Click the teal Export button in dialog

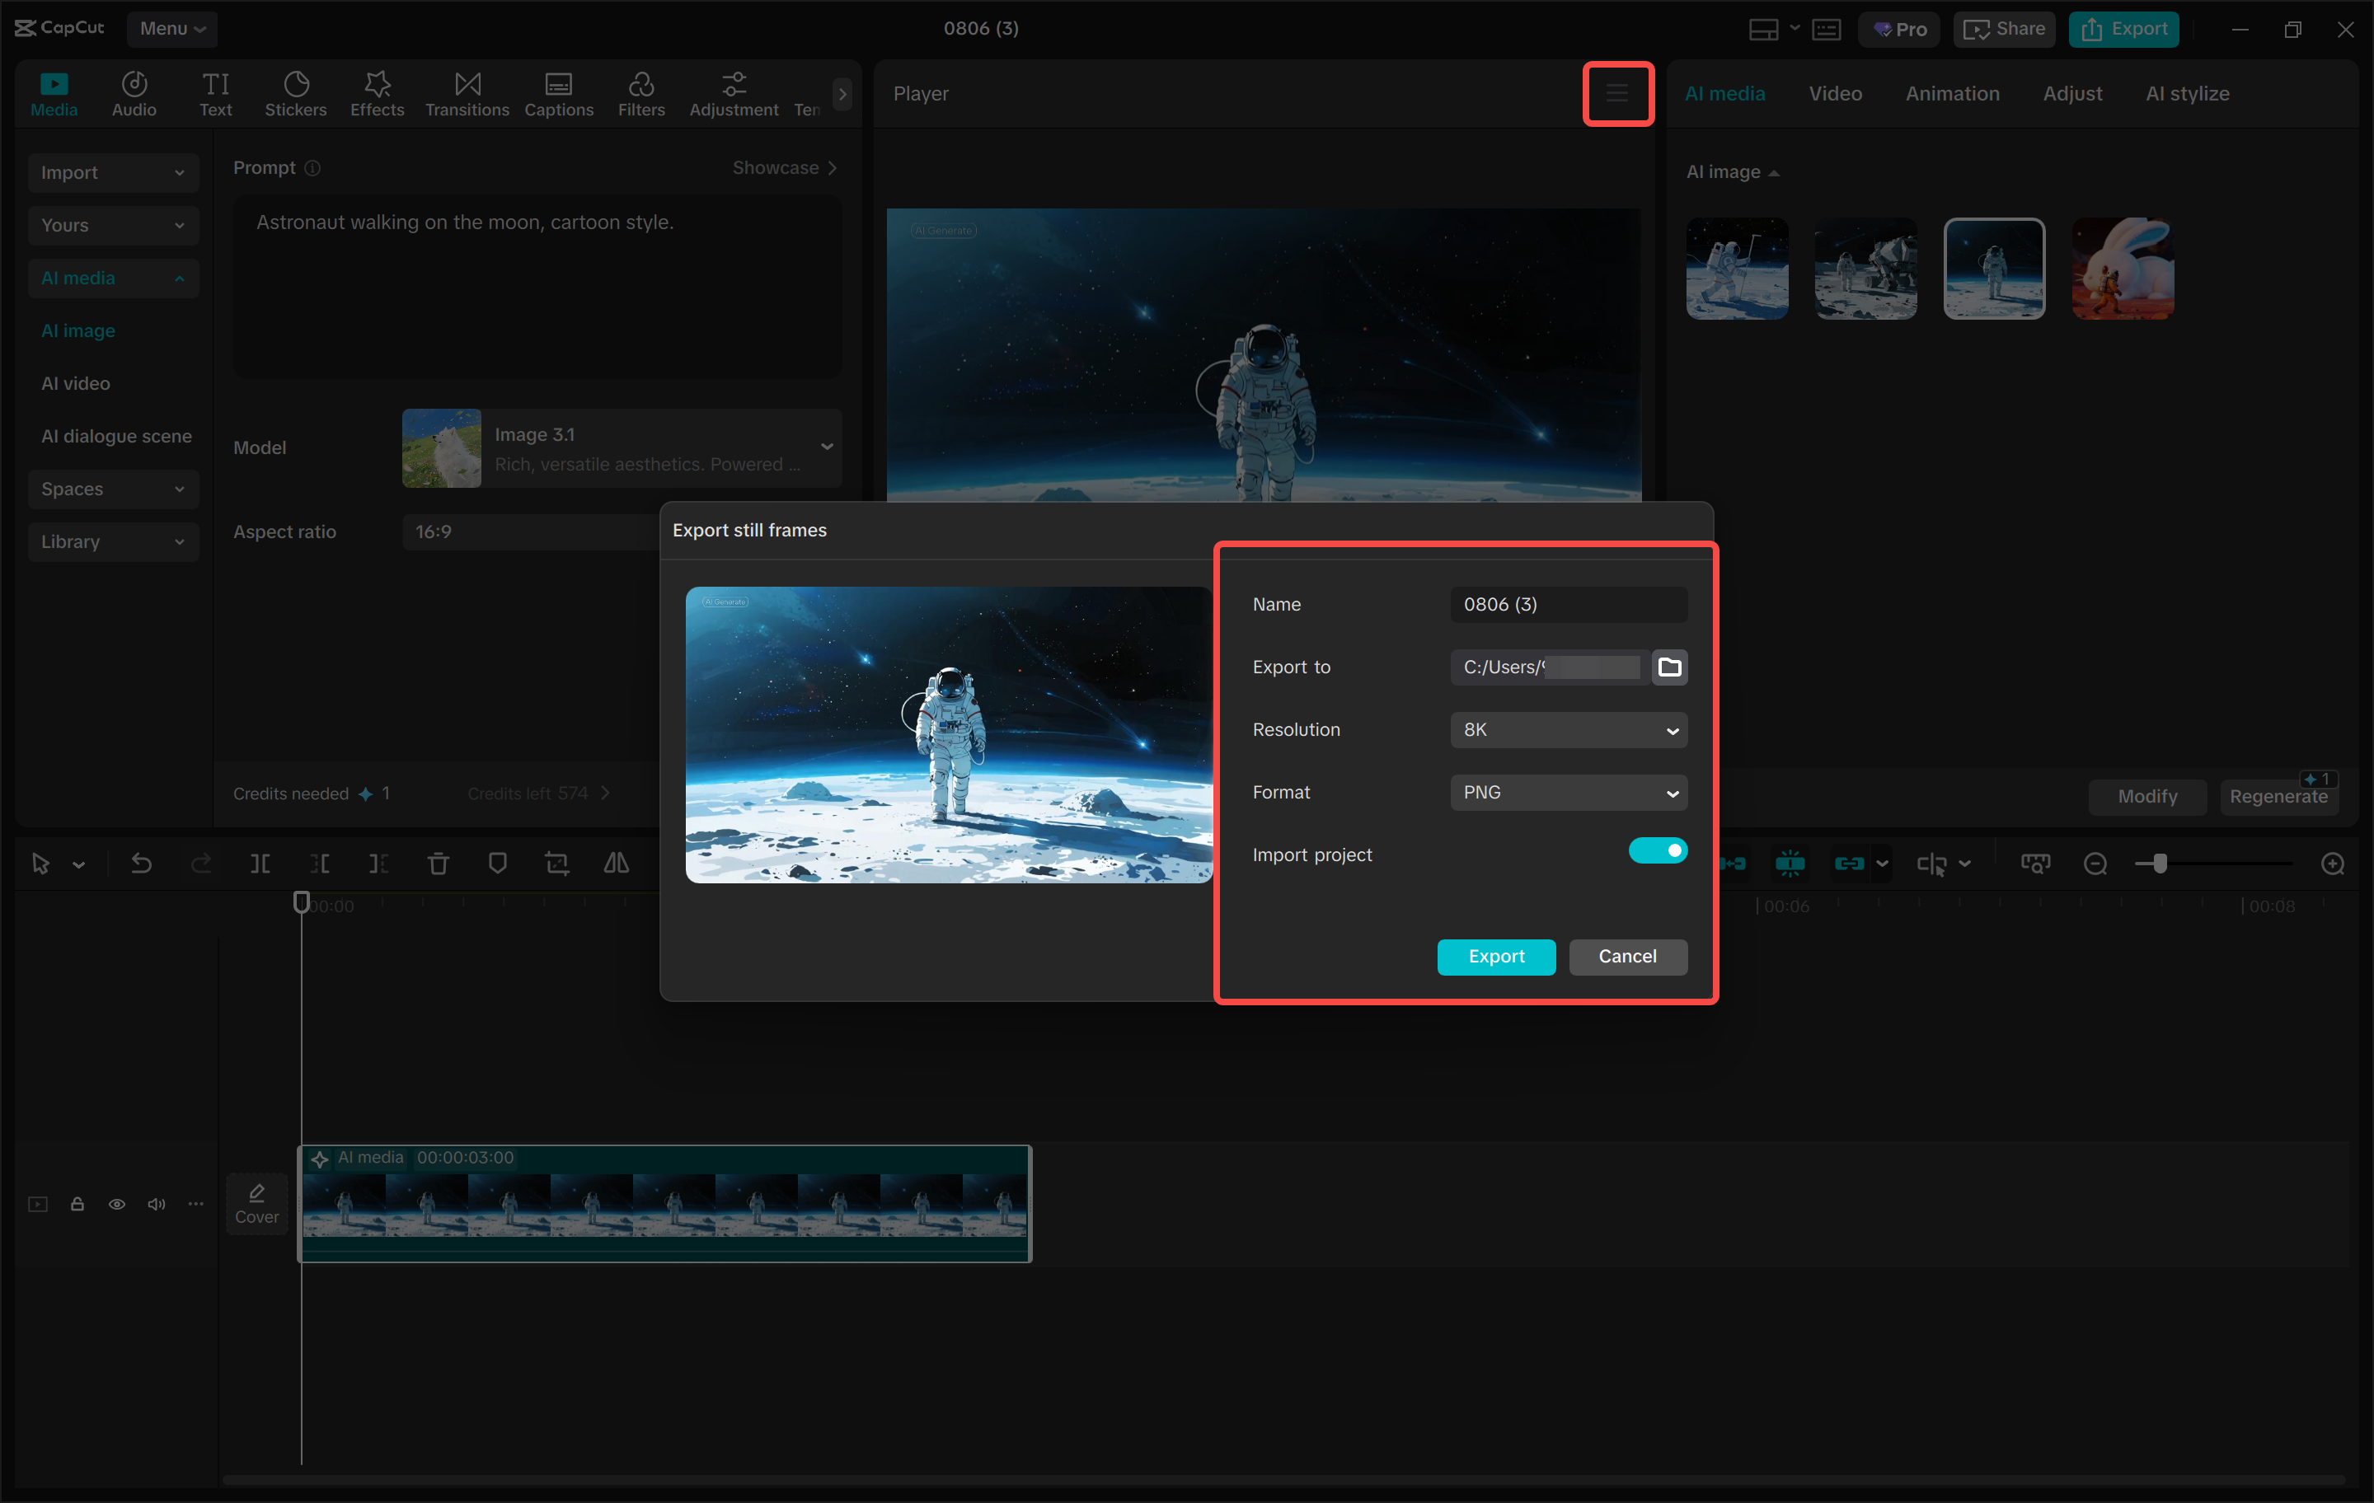[x=1495, y=956]
